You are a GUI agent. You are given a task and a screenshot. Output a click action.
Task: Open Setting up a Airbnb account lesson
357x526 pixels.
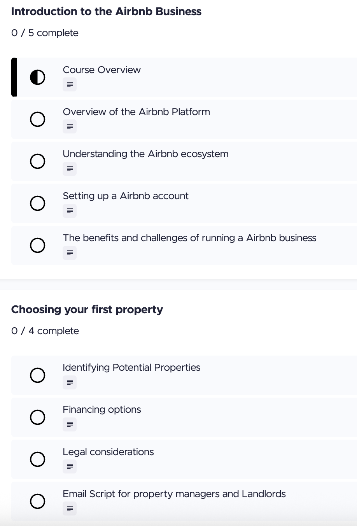click(126, 196)
